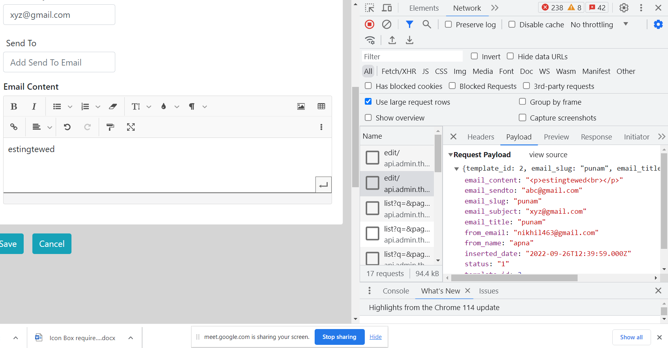Open paragraph format tool
This screenshot has height=348, width=668.
pyautogui.click(x=192, y=106)
